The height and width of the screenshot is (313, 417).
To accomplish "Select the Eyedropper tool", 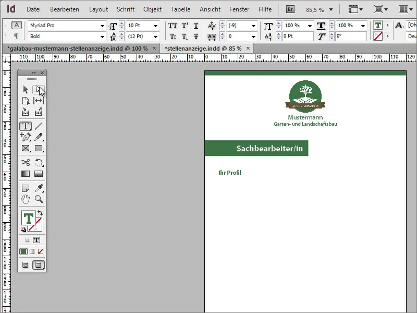I will click(39, 188).
